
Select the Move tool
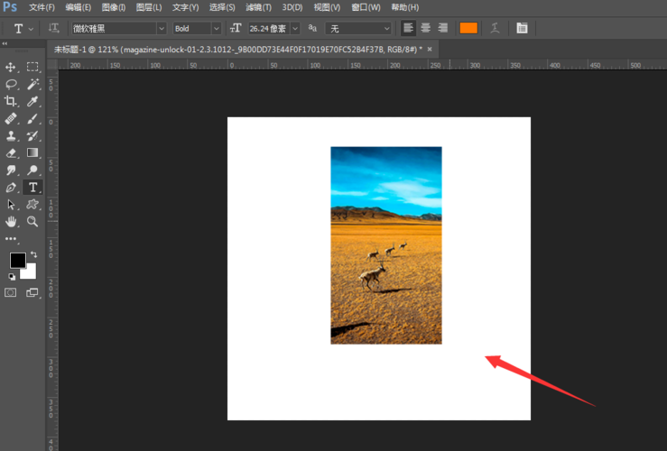click(x=11, y=68)
